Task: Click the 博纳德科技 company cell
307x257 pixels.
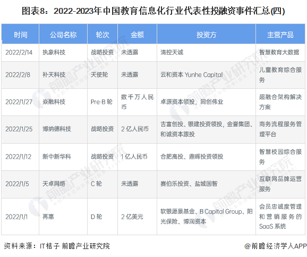Action: 63,129
